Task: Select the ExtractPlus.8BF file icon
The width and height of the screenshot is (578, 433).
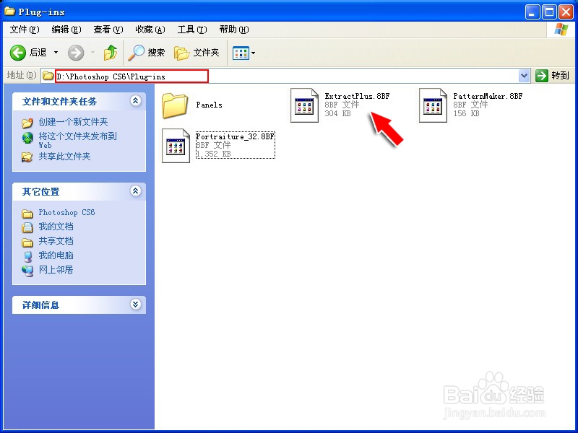Action: (x=304, y=105)
